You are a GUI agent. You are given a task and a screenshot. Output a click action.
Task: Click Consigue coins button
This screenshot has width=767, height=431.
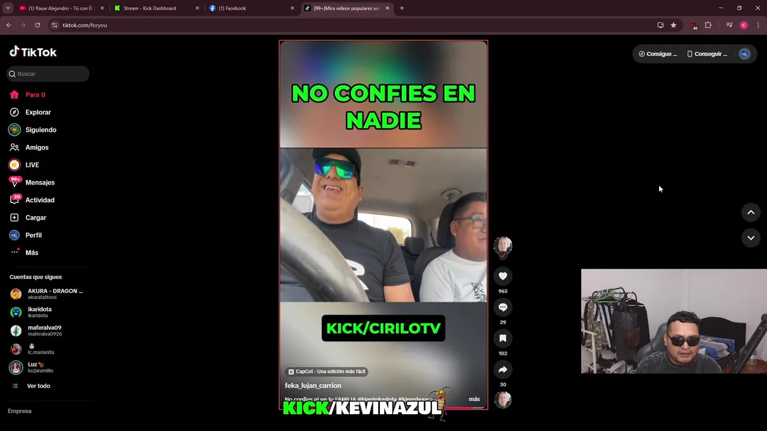coord(658,54)
